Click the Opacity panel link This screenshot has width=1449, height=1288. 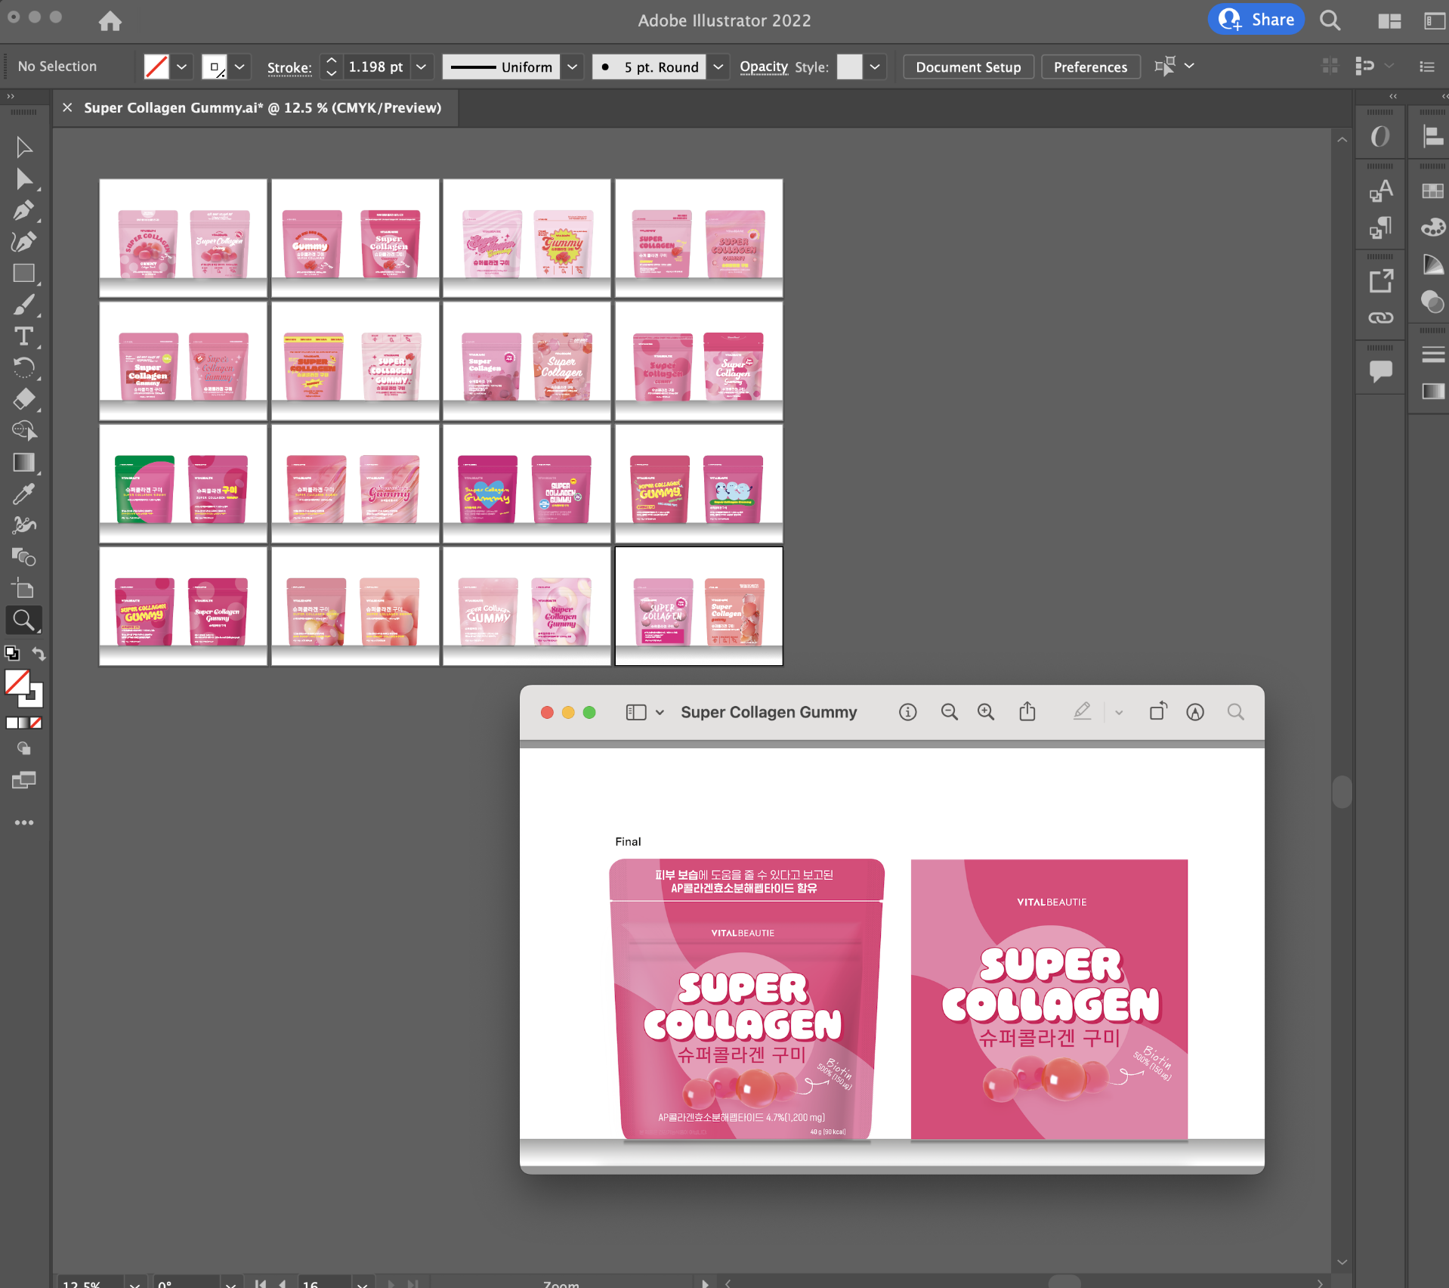coord(764,67)
